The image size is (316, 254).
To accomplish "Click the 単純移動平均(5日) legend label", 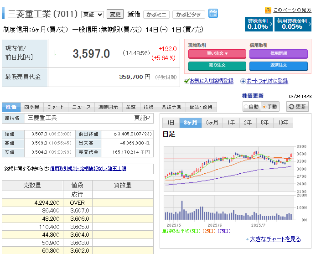I will click(x=182, y=231).
